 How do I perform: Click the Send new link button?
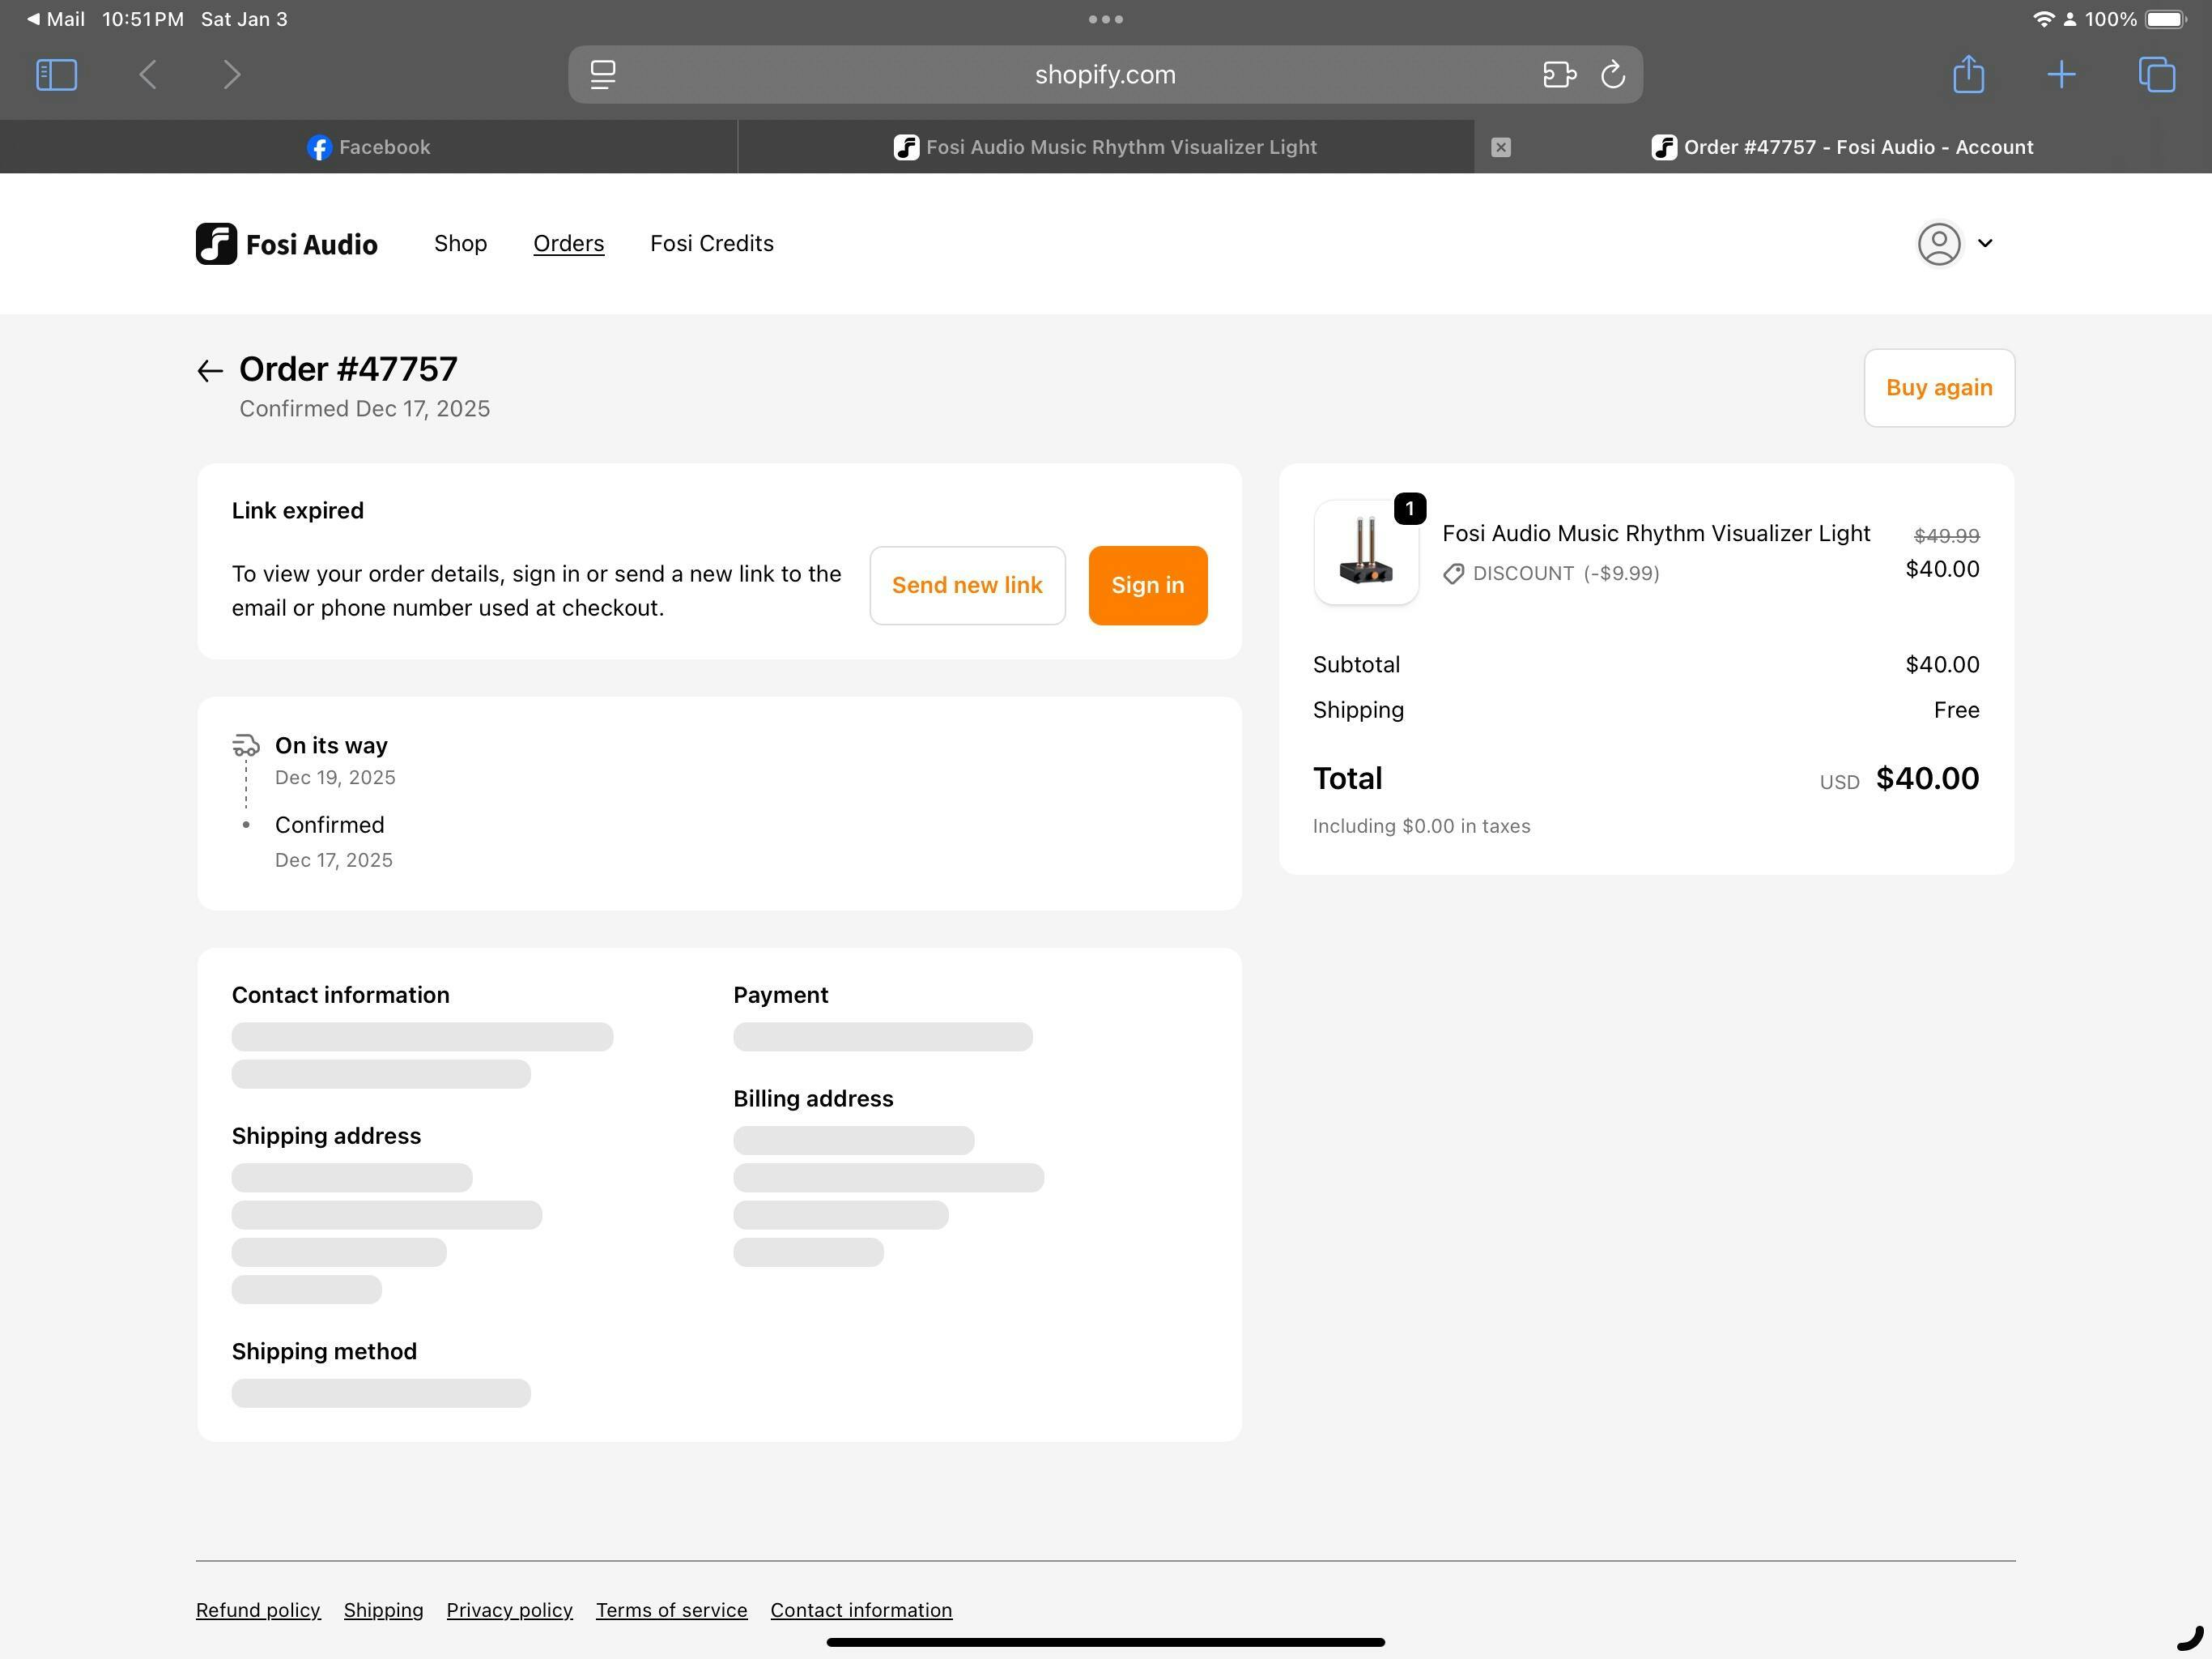[x=967, y=586]
